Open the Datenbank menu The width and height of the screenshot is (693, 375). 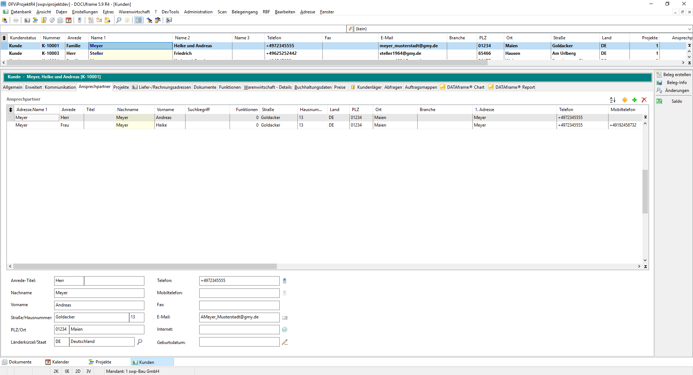(x=21, y=12)
